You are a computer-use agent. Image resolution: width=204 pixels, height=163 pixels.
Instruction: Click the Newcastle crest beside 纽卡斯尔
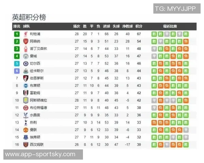[26, 71]
